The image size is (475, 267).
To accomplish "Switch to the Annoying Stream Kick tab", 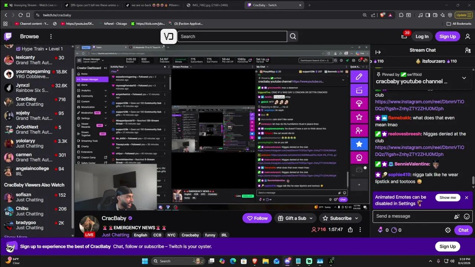I will point(31,5).
